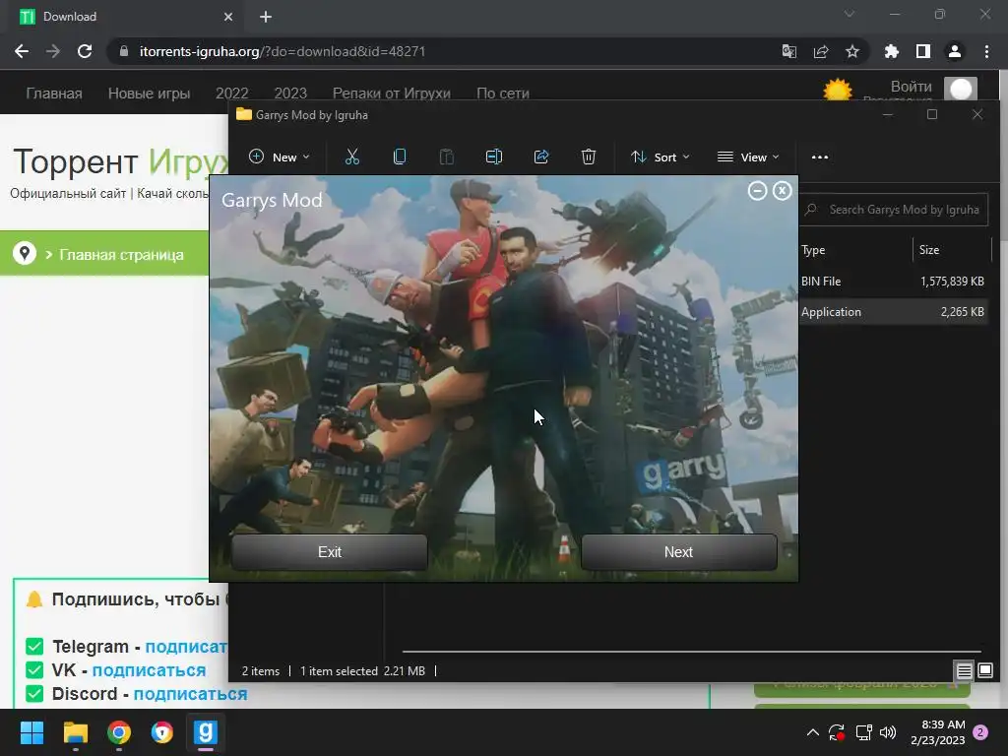Open the New dropdown in File Explorer

279,157
